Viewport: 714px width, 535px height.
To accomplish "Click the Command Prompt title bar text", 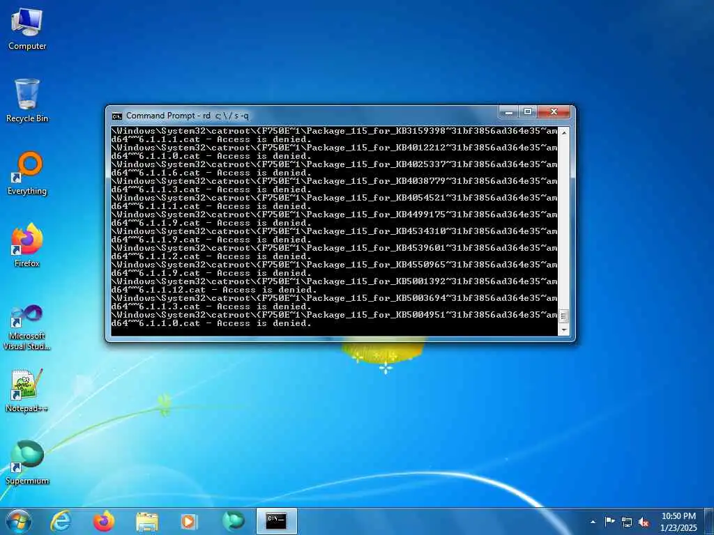I will click(x=187, y=116).
